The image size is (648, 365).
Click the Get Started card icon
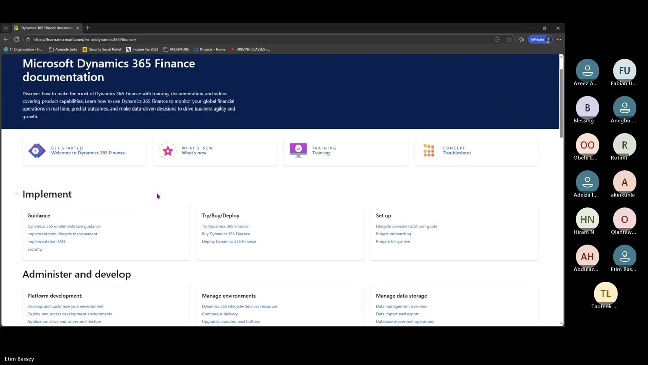(x=37, y=151)
